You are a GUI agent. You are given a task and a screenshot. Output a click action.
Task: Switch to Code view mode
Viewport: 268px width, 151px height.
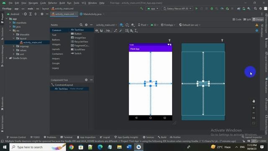pos(237,19)
